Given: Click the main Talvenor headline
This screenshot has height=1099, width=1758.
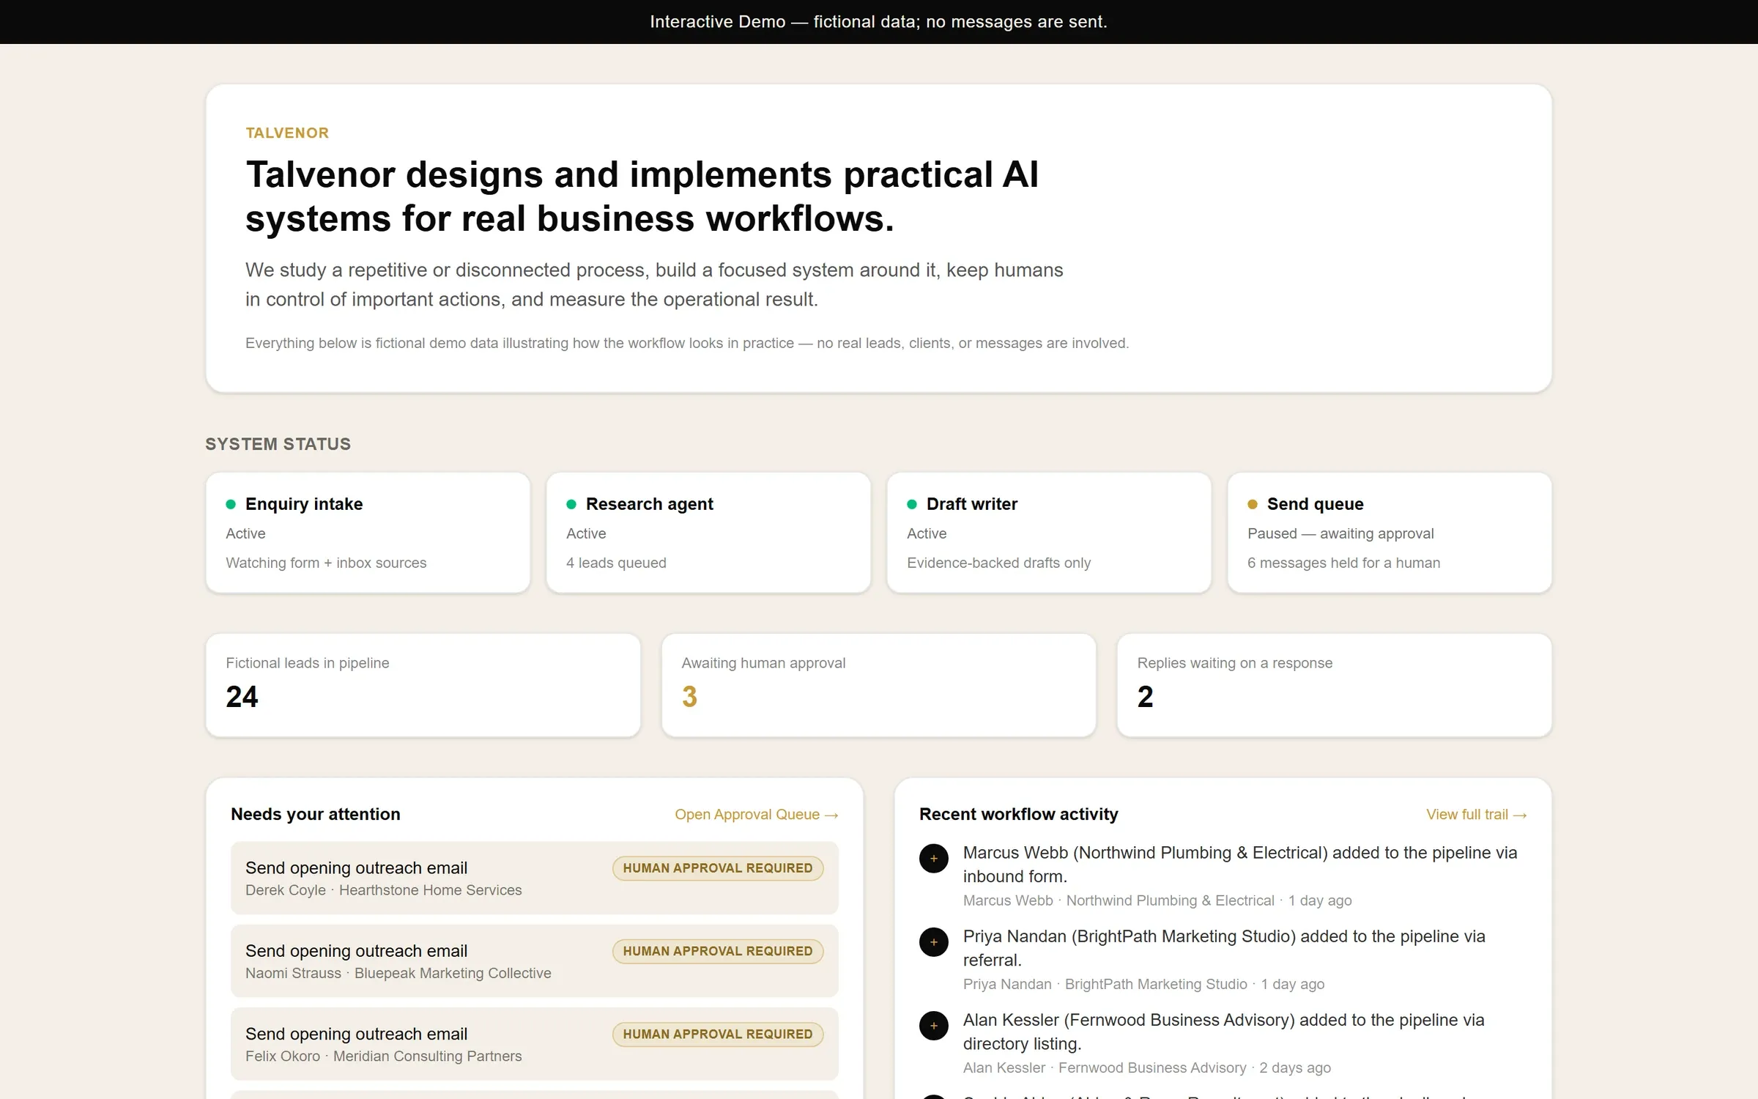Looking at the screenshot, I should [x=642, y=196].
